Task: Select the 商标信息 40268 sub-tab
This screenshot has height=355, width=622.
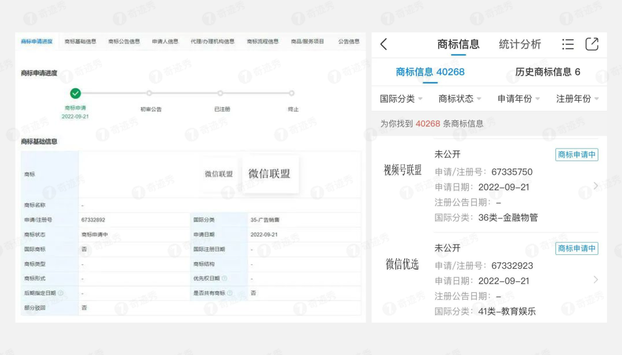Action: [x=430, y=72]
